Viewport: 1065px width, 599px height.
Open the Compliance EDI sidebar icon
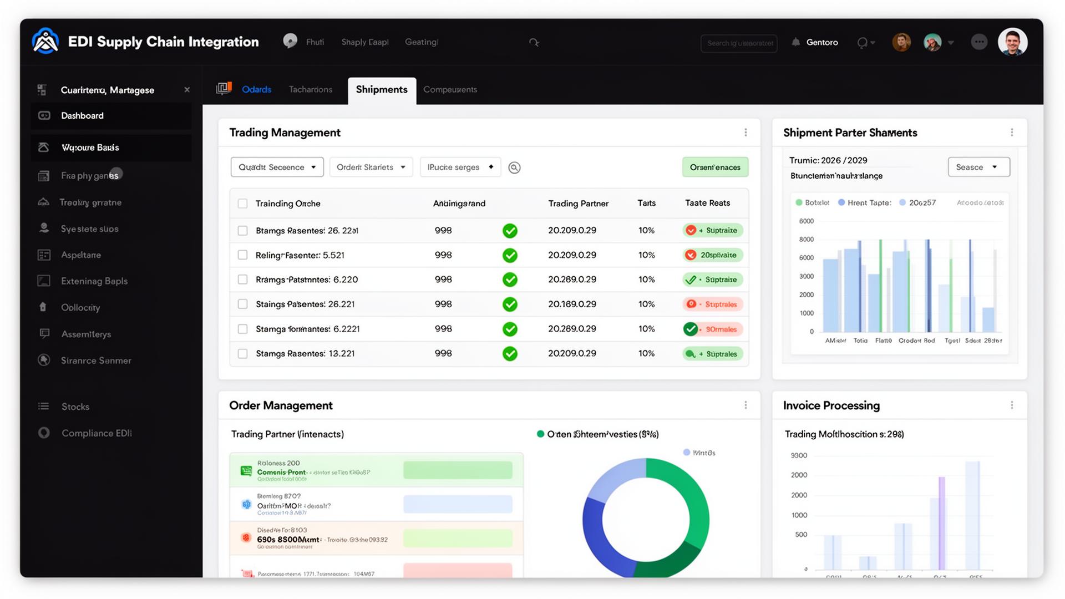[44, 433]
